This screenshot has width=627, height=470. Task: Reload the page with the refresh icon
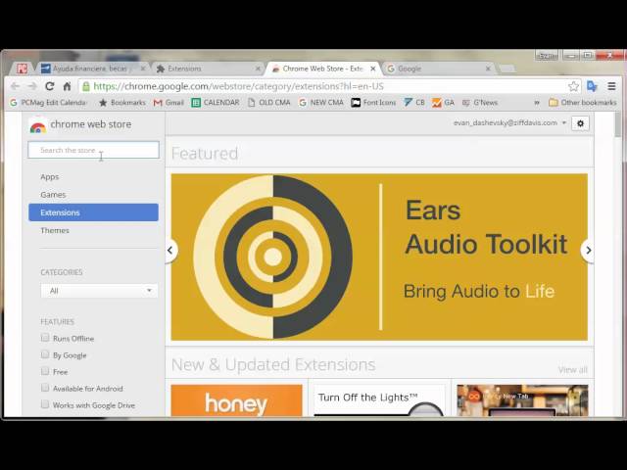click(50, 86)
